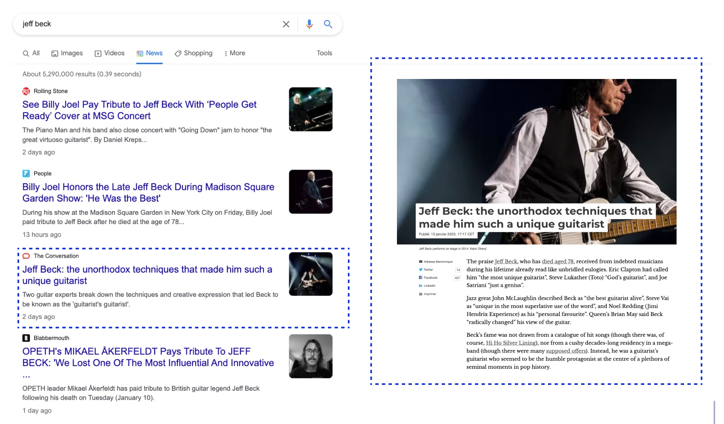Click the Rolling Stone source name
The width and height of the screenshot is (724, 424).
click(x=51, y=91)
